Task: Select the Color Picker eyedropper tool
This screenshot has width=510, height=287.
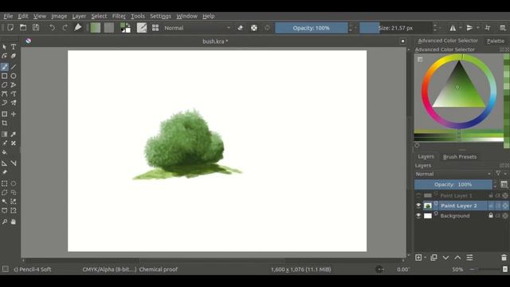Action: [14, 134]
